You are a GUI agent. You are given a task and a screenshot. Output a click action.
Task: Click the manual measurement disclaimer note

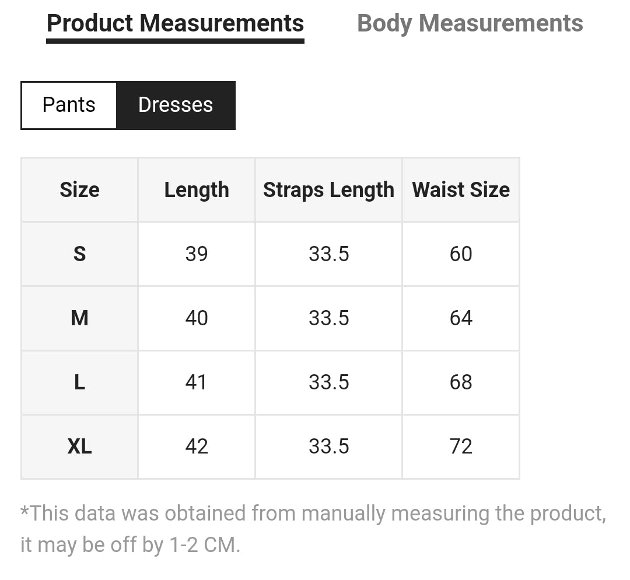tap(313, 529)
